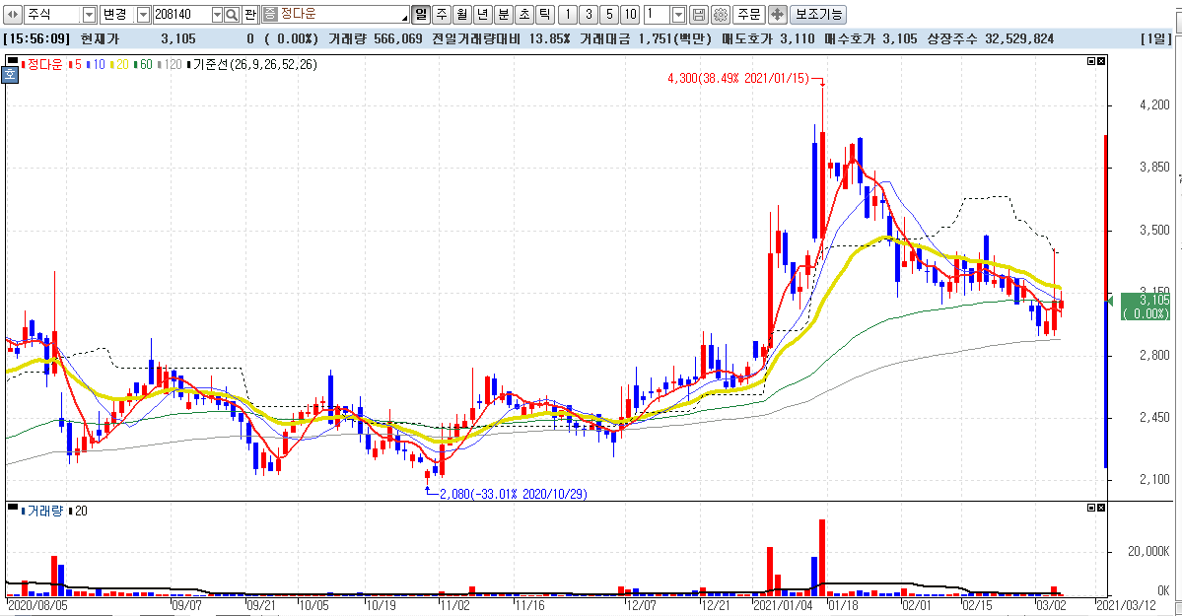Click the [1일] period indicator
1182x616 pixels.
[x=1155, y=38]
